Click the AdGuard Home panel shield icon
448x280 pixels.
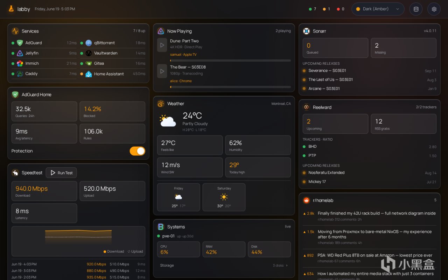[x=15, y=94]
